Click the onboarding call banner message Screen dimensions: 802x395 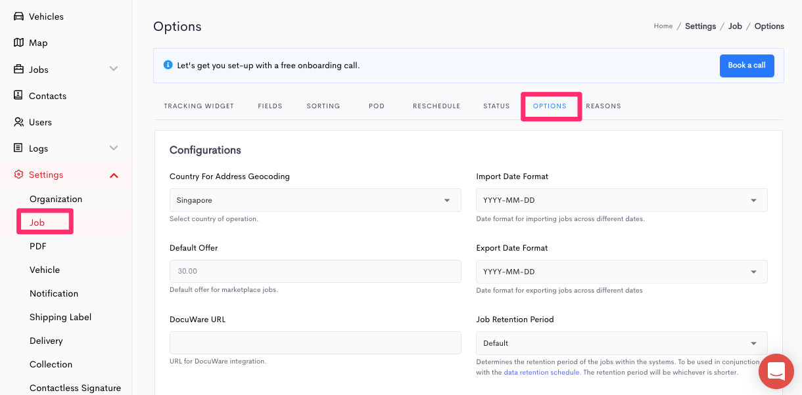click(x=268, y=66)
